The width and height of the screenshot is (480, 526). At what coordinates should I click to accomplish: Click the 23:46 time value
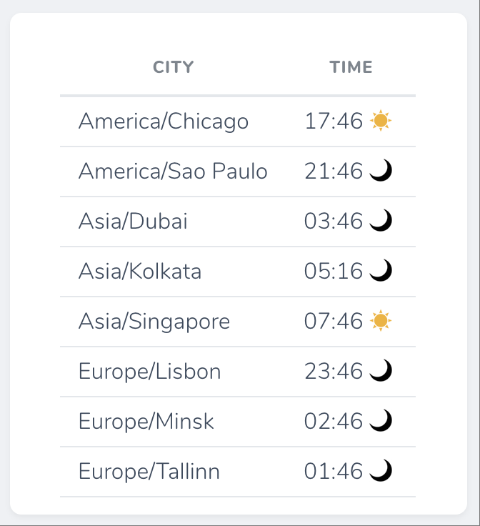334,371
